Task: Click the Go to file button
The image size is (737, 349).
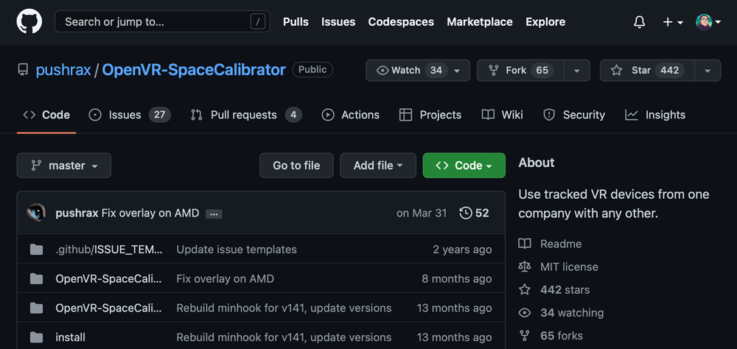Action: (296, 166)
